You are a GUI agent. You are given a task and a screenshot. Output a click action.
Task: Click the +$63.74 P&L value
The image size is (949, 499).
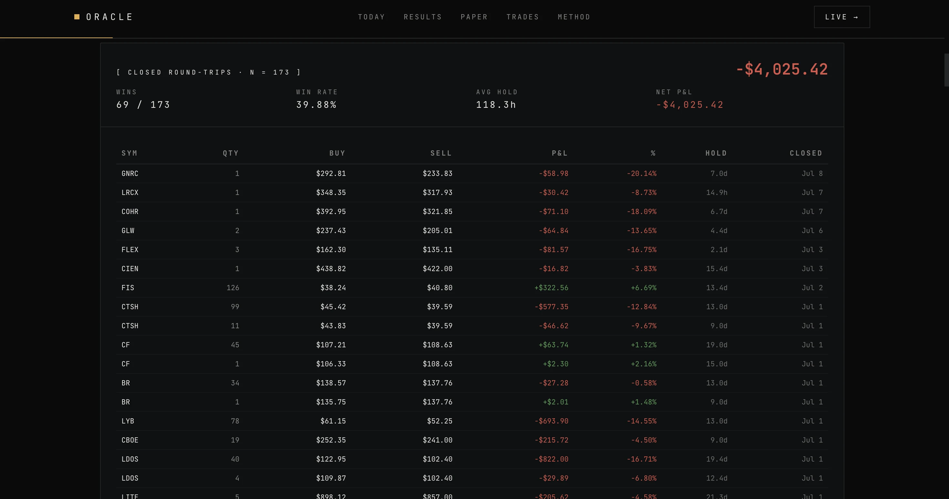tap(553, 345)
